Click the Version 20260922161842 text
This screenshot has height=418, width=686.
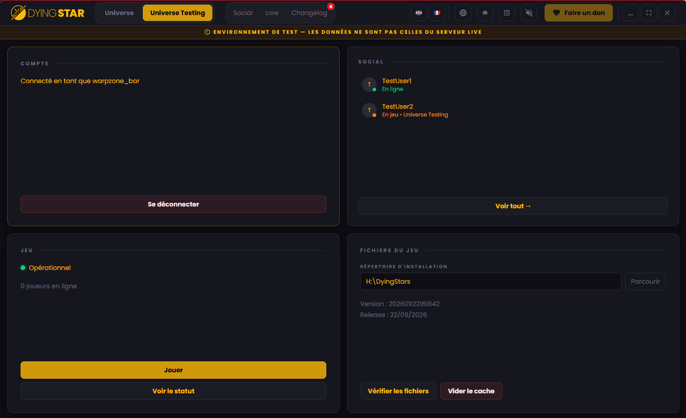point(400,304)
